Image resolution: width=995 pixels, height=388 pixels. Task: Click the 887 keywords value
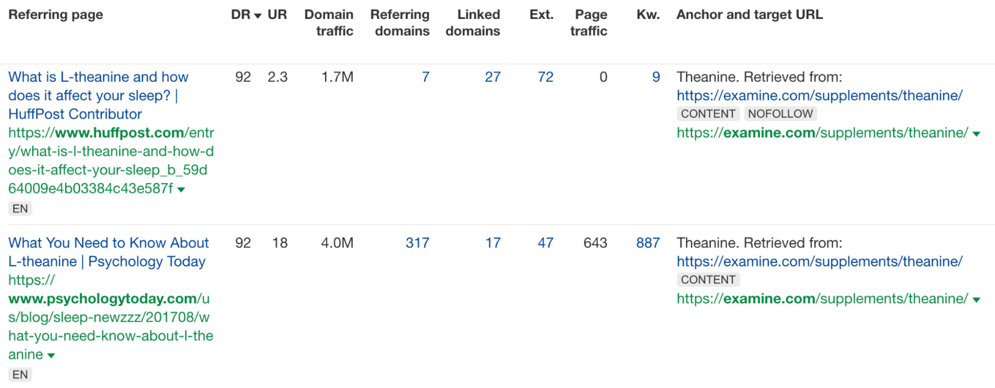[x=648, y=243]
